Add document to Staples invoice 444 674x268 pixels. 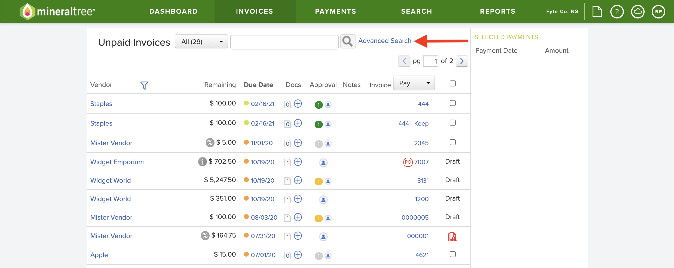click(x=298, y=104)
